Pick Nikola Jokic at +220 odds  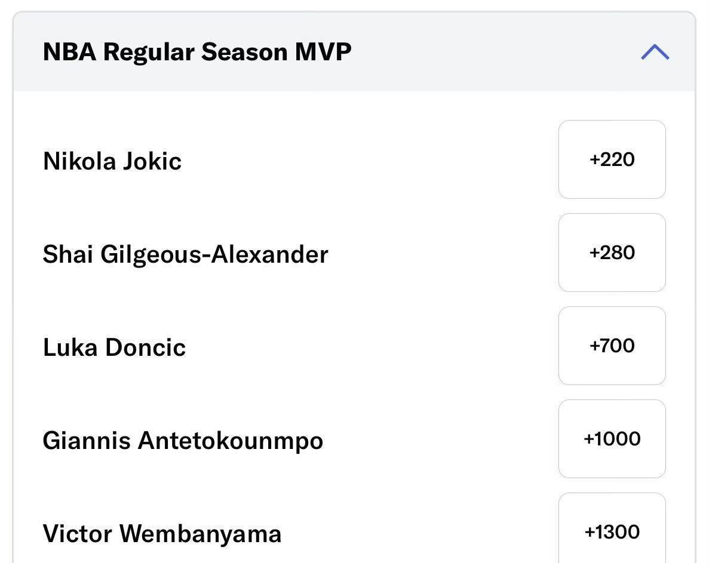coord(612,159)
